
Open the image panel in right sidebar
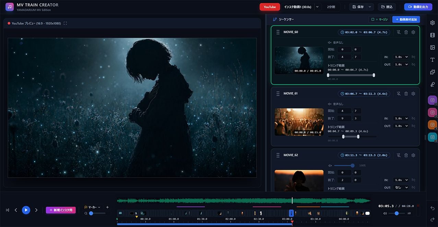coord(432,48)
